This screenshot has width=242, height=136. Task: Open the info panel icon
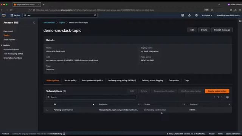coord(240,21)
